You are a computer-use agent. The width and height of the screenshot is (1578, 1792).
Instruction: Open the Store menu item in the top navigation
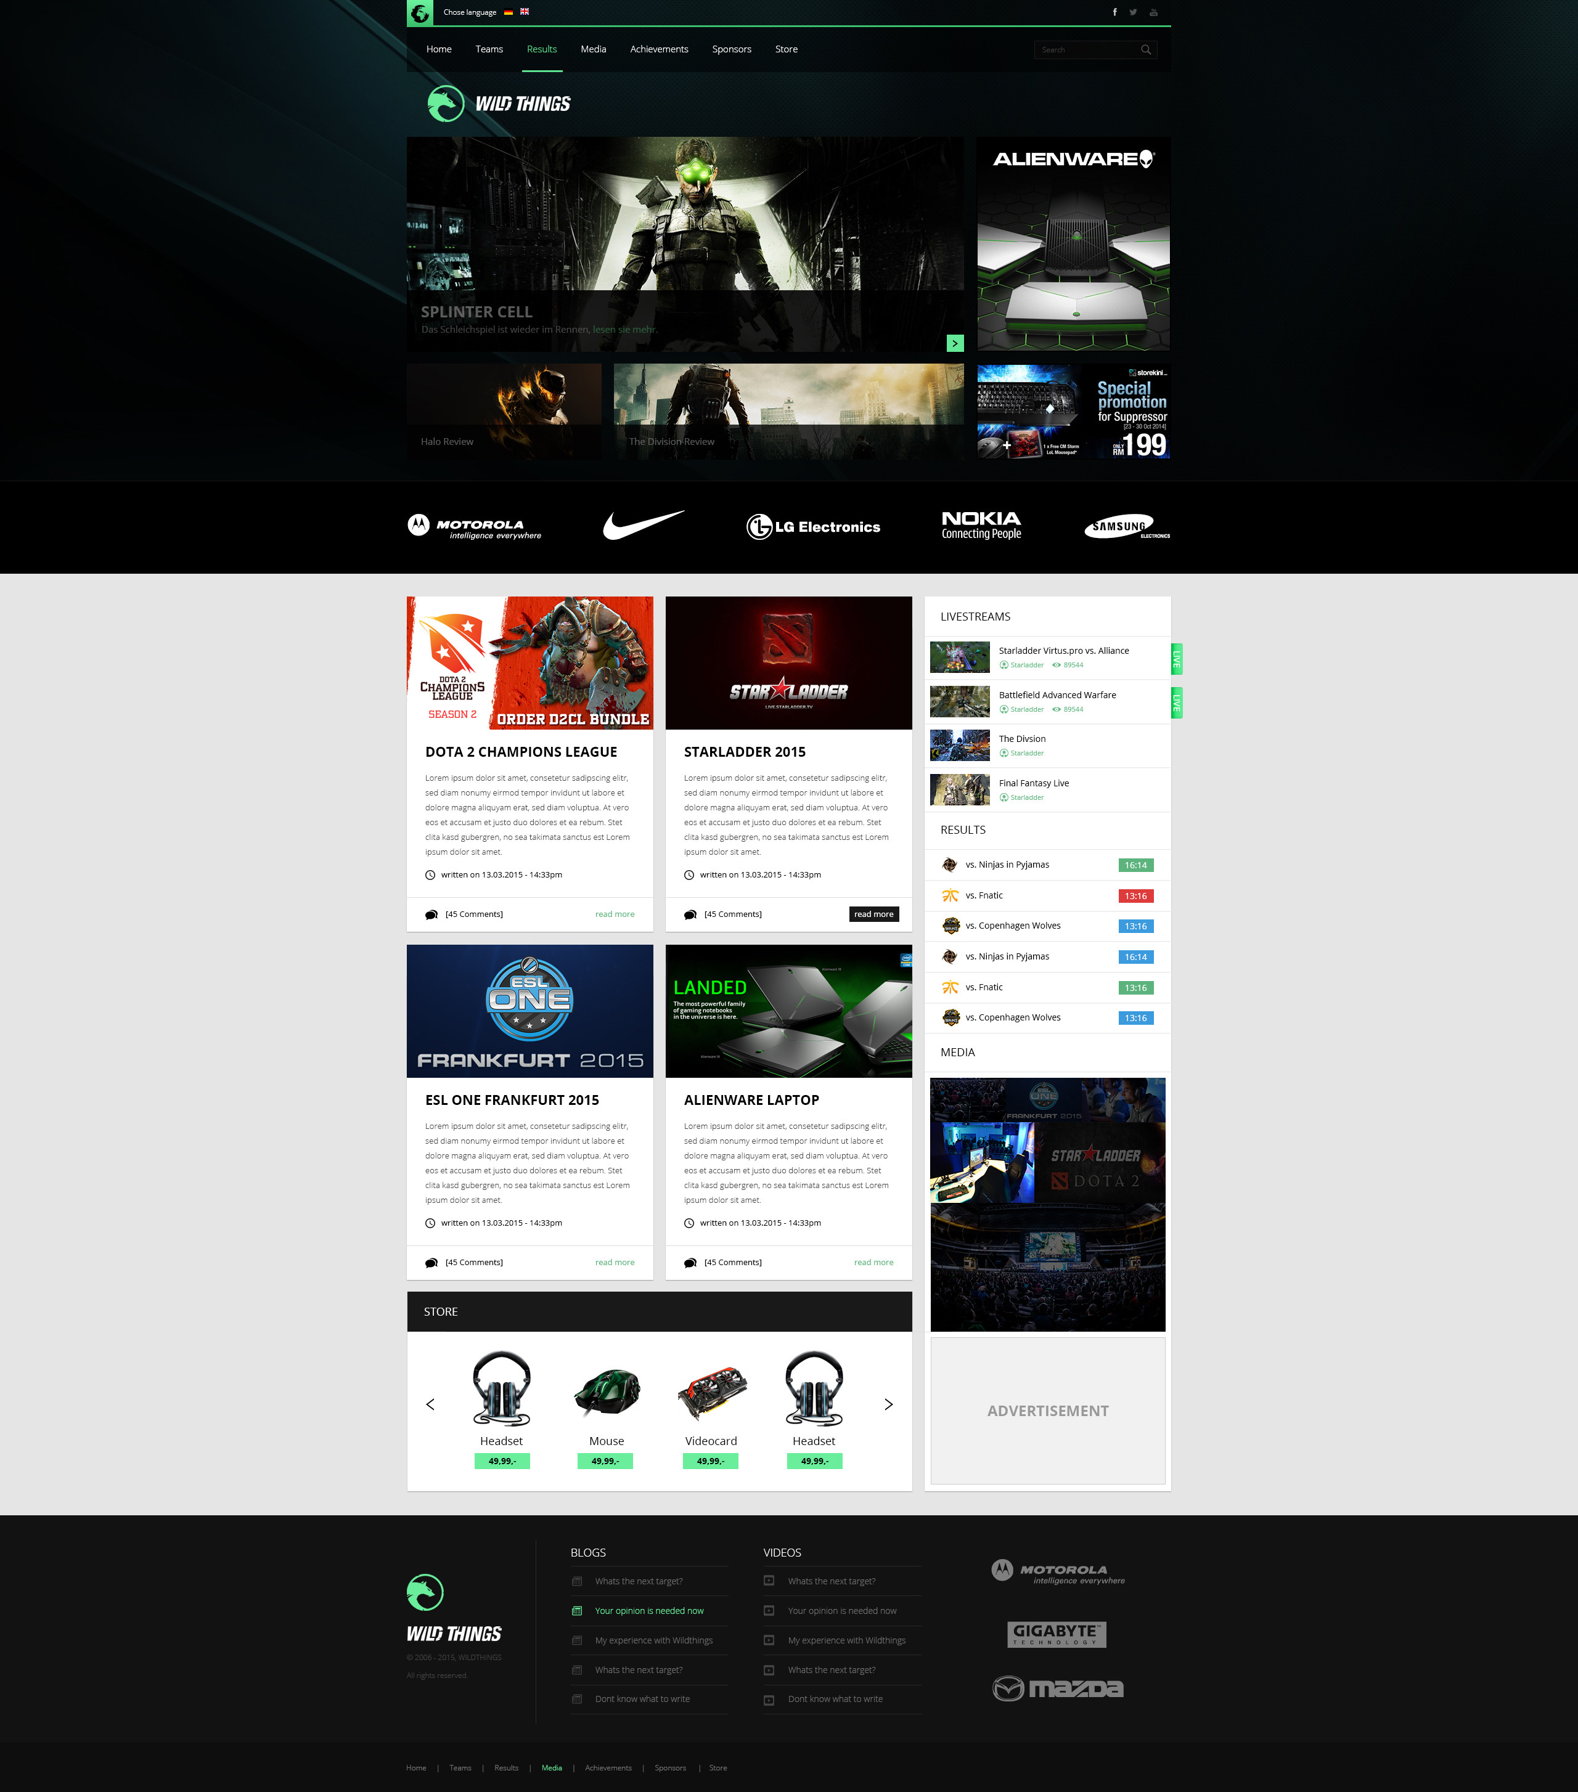[x=787, y=49]
